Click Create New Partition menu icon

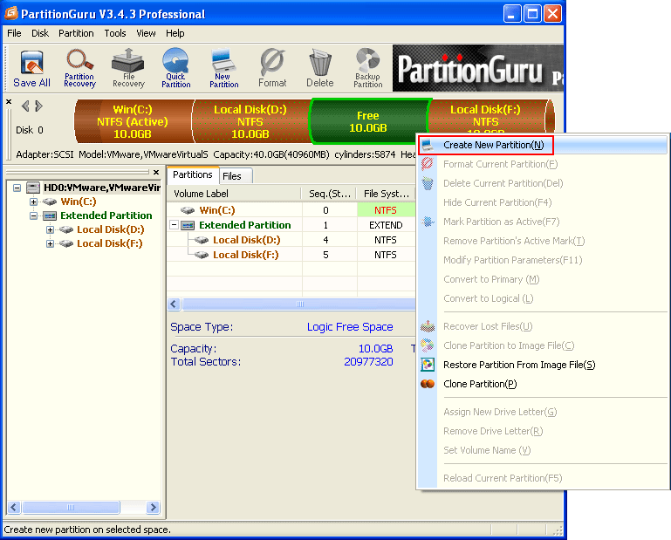tap(428, 145)
